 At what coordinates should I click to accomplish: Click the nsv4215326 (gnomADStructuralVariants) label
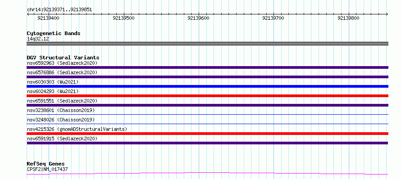[77, 129]
